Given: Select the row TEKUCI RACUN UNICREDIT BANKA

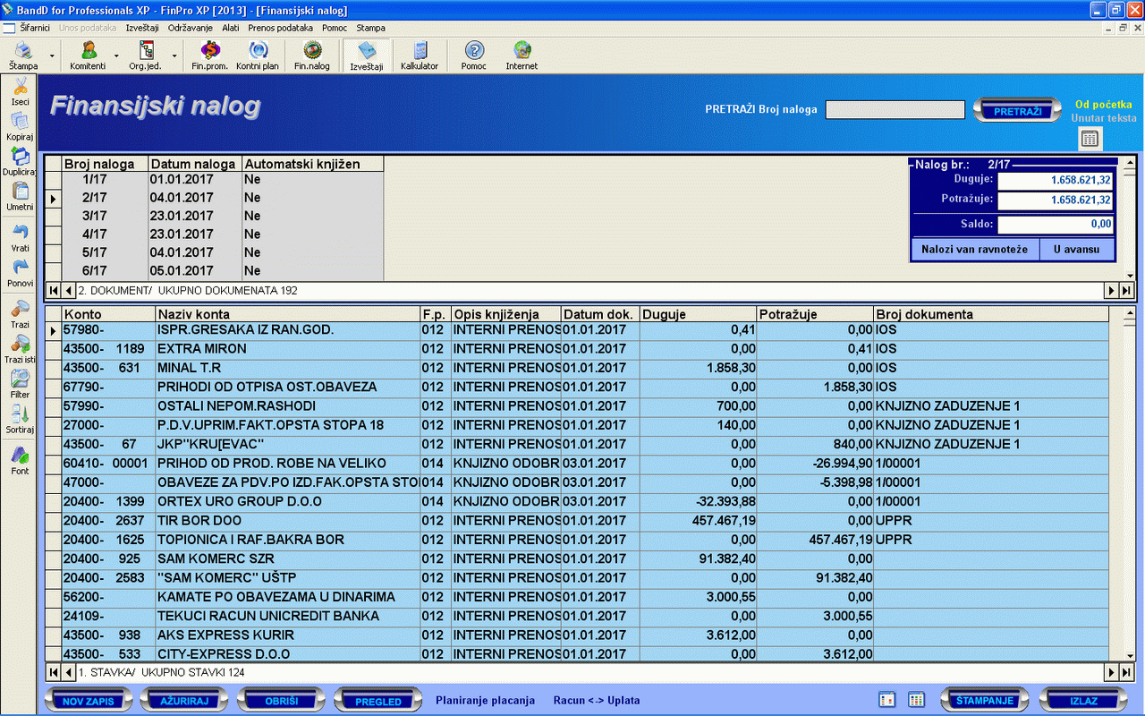Looking at the screenshot, I should (x=577, y=616).
